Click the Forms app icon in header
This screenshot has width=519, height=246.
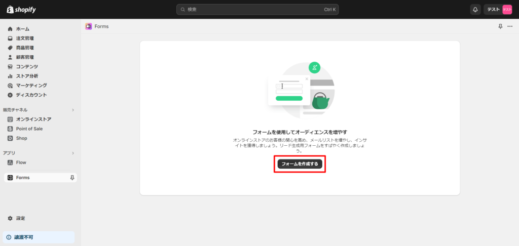pos(89,26)
